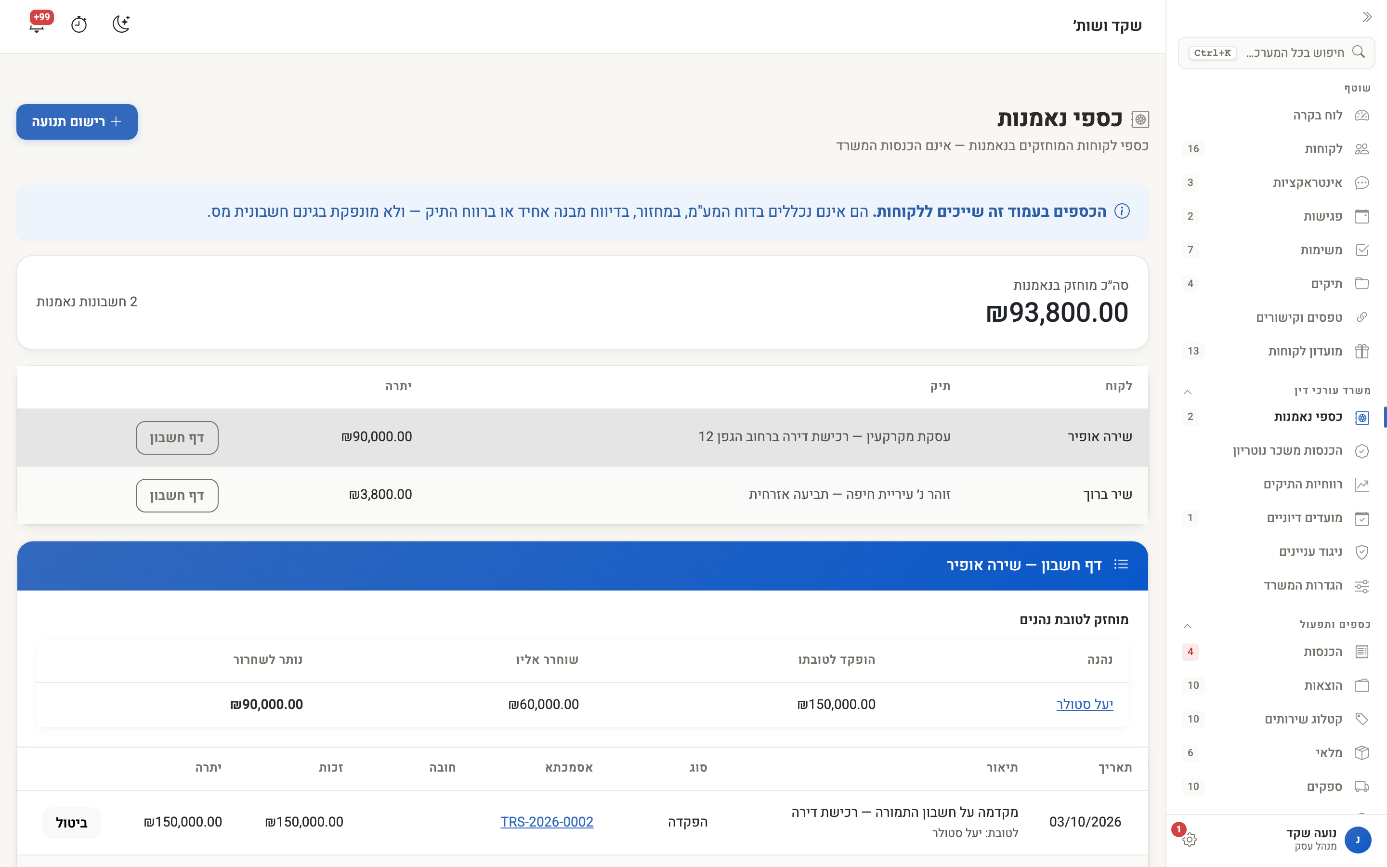Open פגישות calendar icon

[1362, 216]
